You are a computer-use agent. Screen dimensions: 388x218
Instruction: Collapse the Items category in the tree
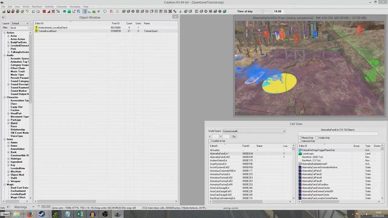pos(4,139)
